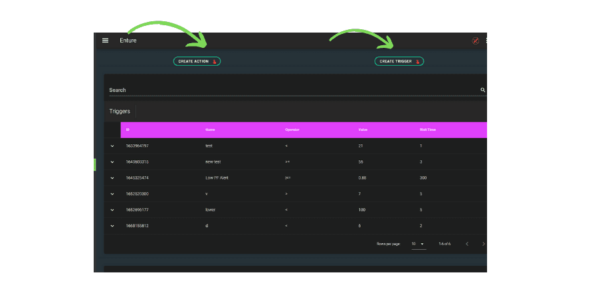Sort by the Wait Time column header
The image size is (598, 299).
point(427,130)
